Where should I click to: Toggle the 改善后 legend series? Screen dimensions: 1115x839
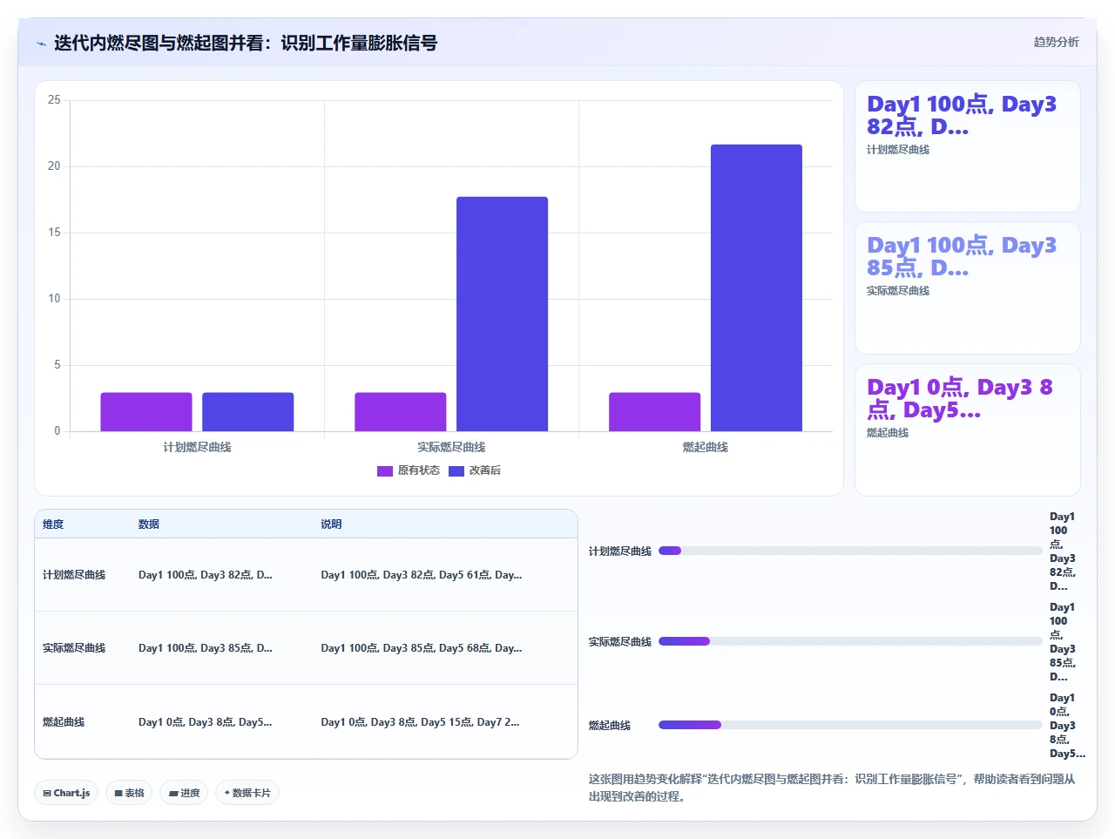coord(475,470)
